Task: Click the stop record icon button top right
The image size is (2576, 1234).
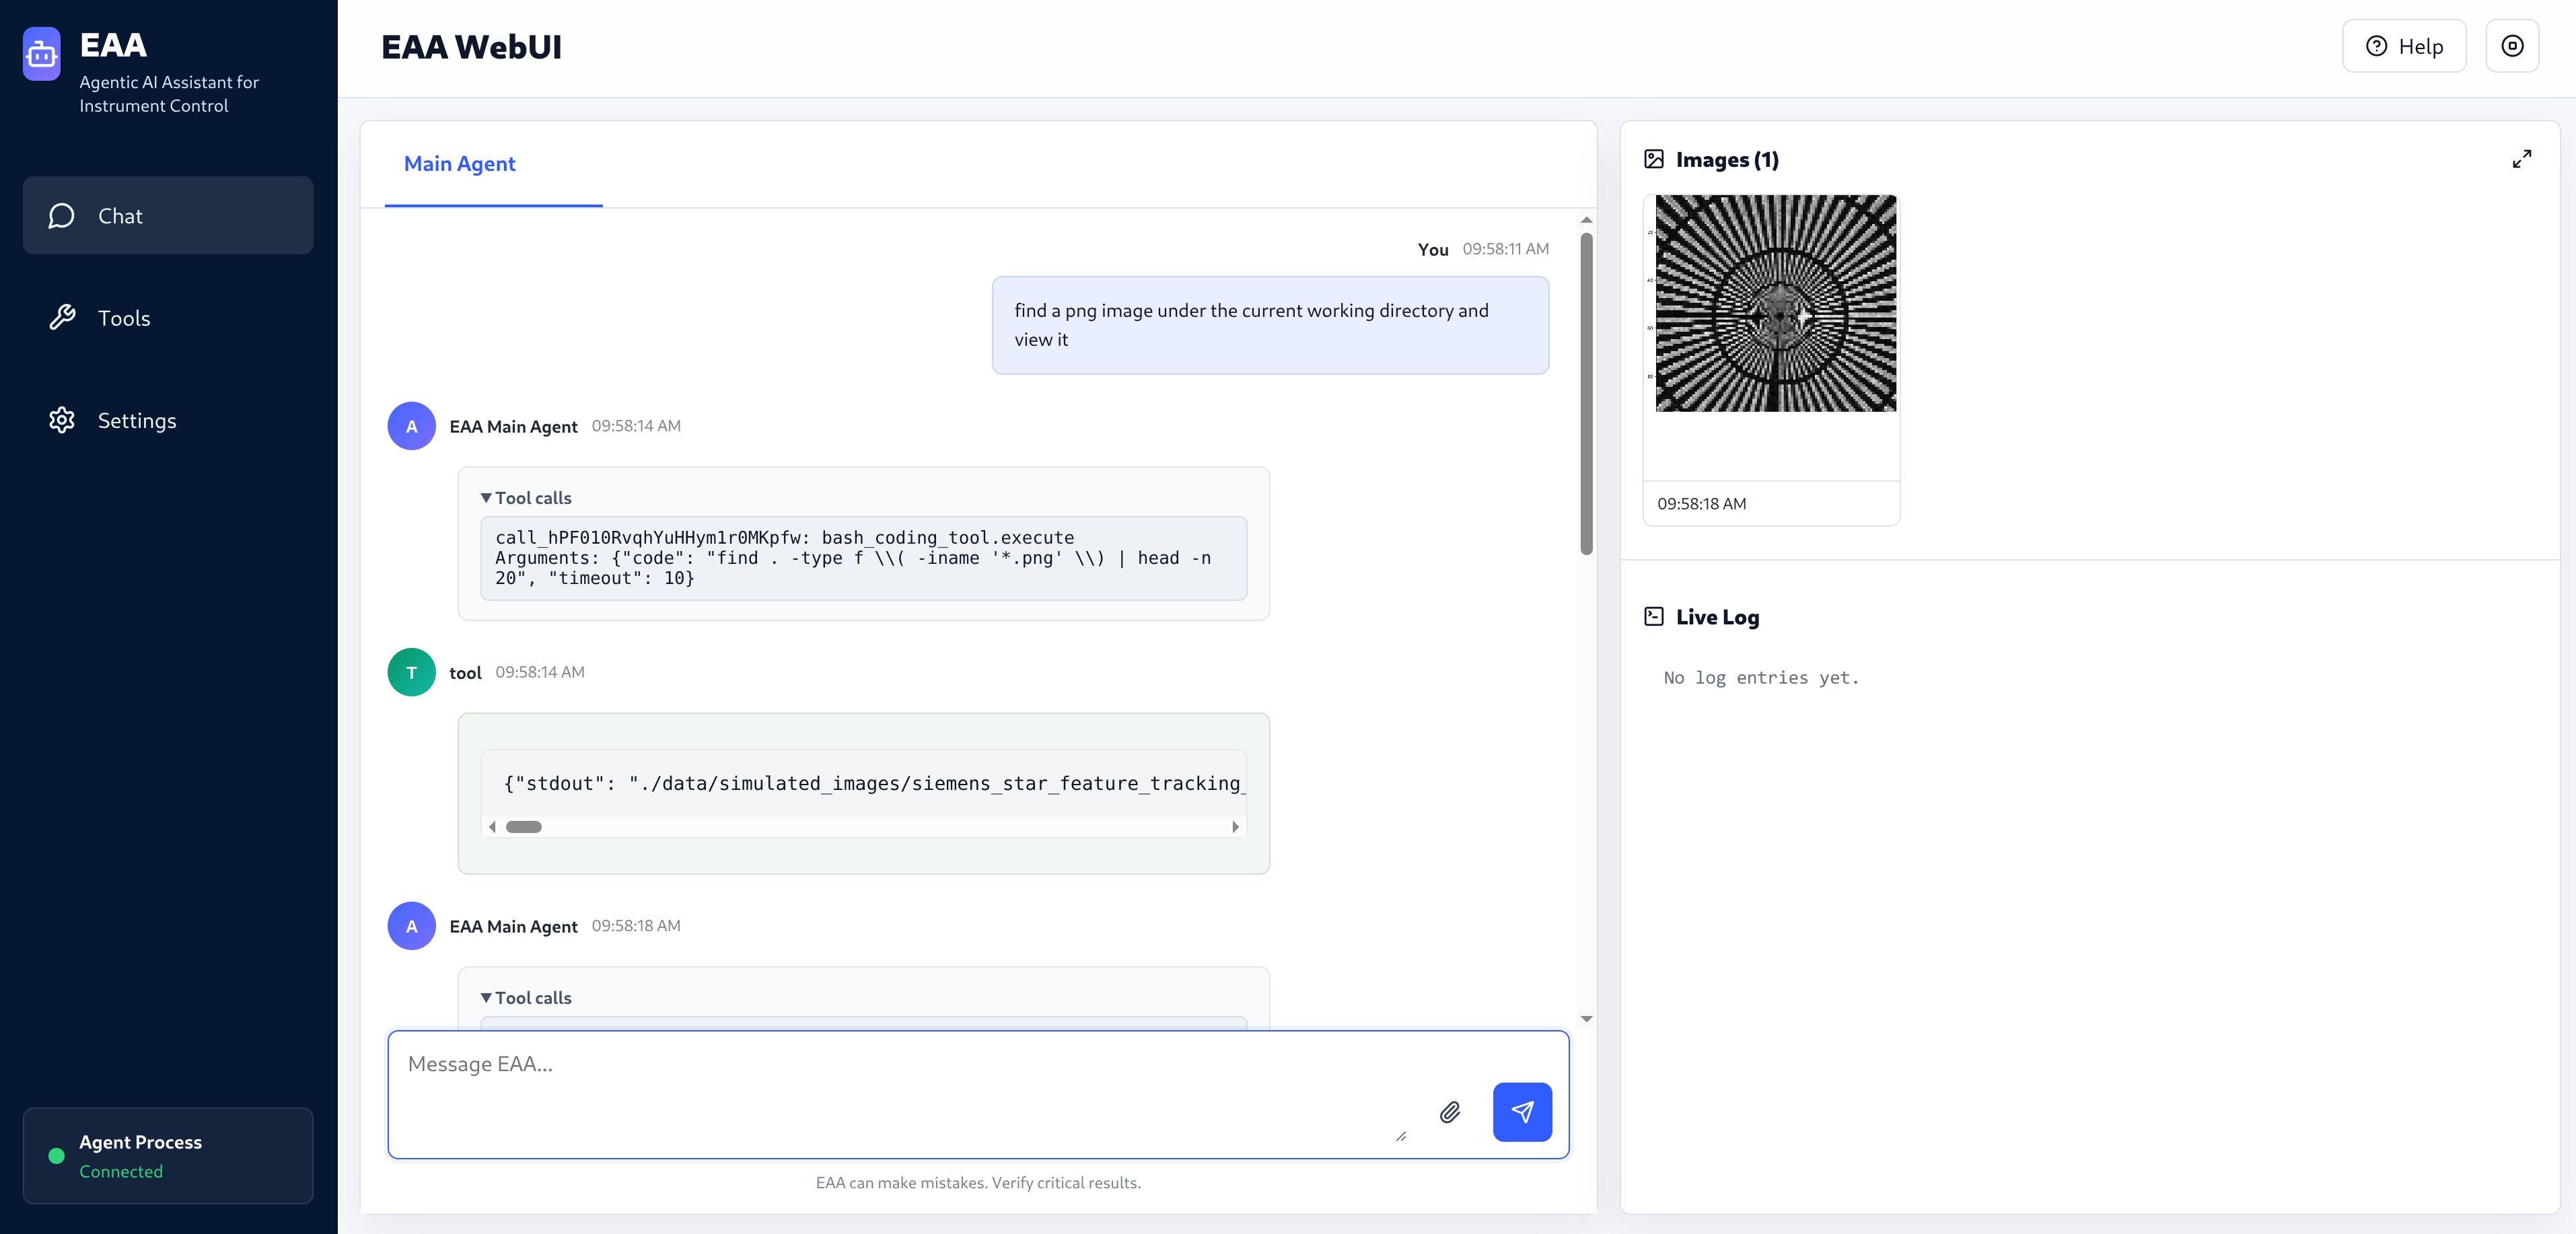Action: pyautogui.click(x=2512, y=46)
